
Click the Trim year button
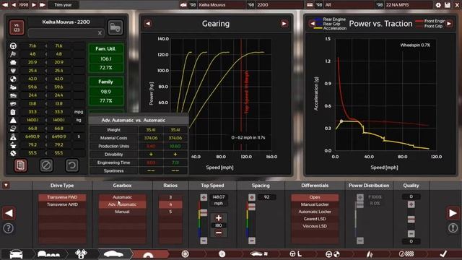(63, 5)
